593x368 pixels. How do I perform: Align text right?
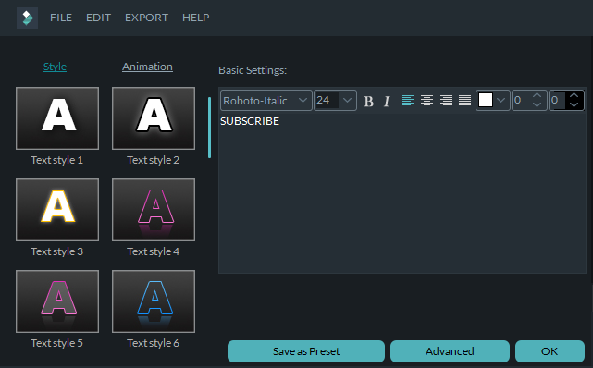[446, 101]
